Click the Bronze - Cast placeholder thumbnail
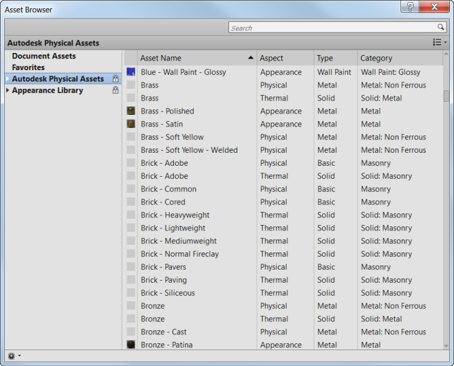The image size is (454, 366). click(131, 332)
